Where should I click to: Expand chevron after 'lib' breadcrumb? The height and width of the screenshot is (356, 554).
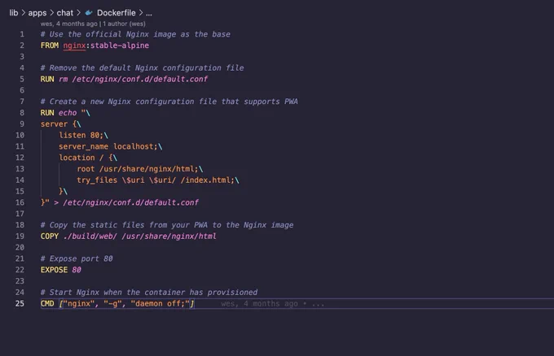[24, 13]
